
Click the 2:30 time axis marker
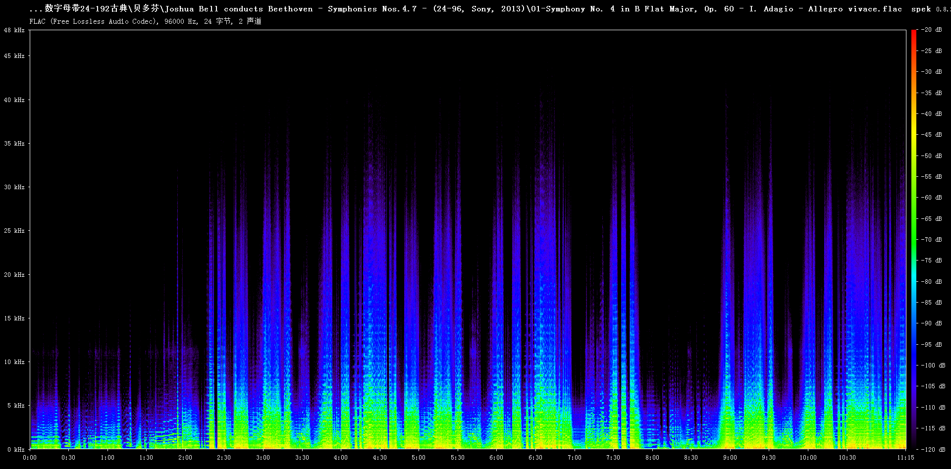(x=224, y=458)
